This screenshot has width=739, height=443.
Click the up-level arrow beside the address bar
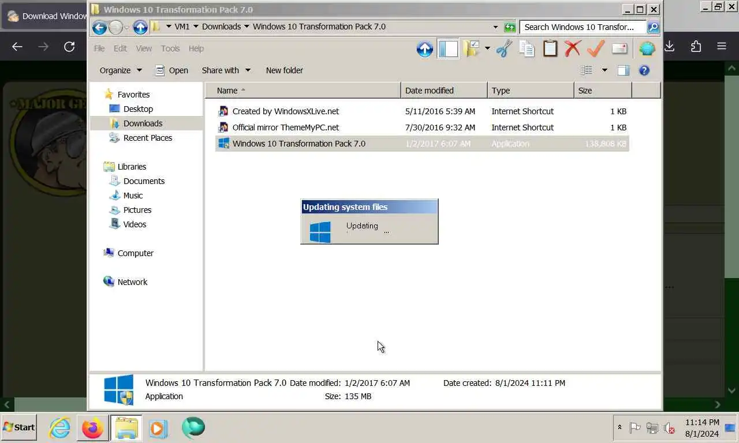click(x=140, y=27)
